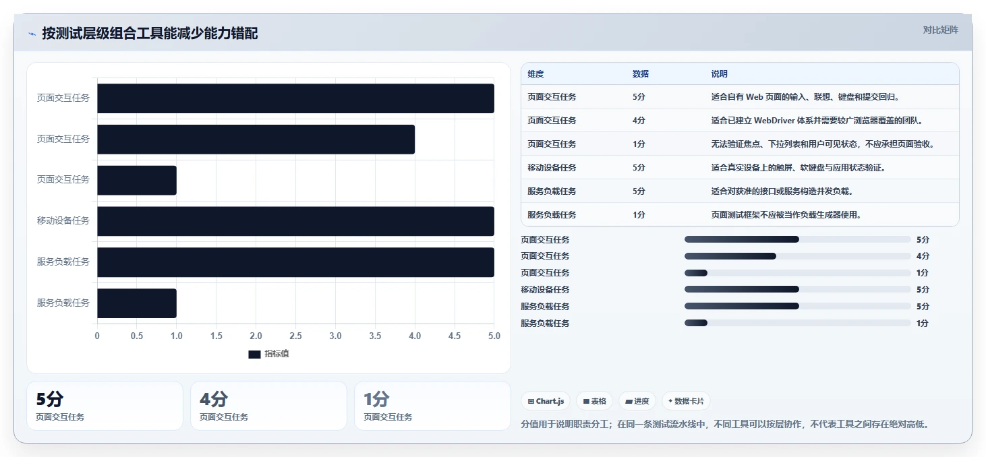This screenshot has height=457, width=986.
Task: Click the icon in the 进度 chip
Action: [x=629, y=401]
